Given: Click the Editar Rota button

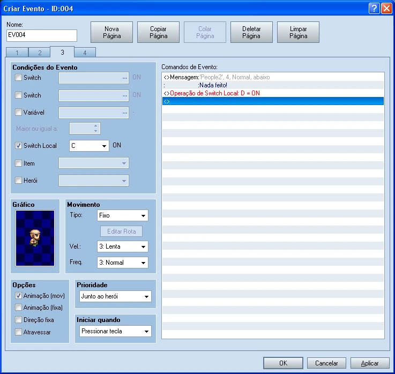Looking at the screenshot, I should click(x=122, y=231).
